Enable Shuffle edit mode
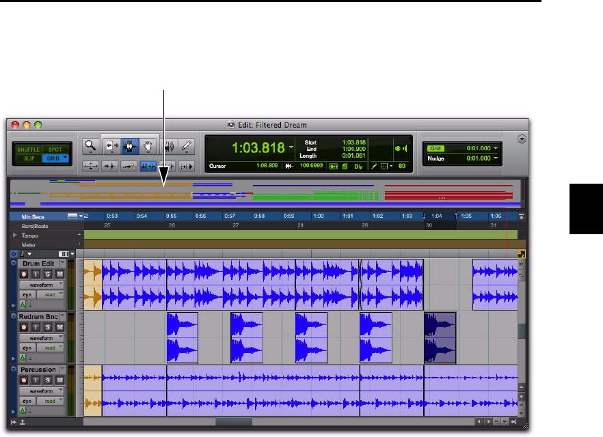Screen dimensions: 603x437 28,149
